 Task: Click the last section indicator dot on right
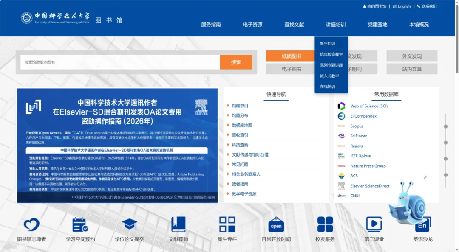pos(445,175)
